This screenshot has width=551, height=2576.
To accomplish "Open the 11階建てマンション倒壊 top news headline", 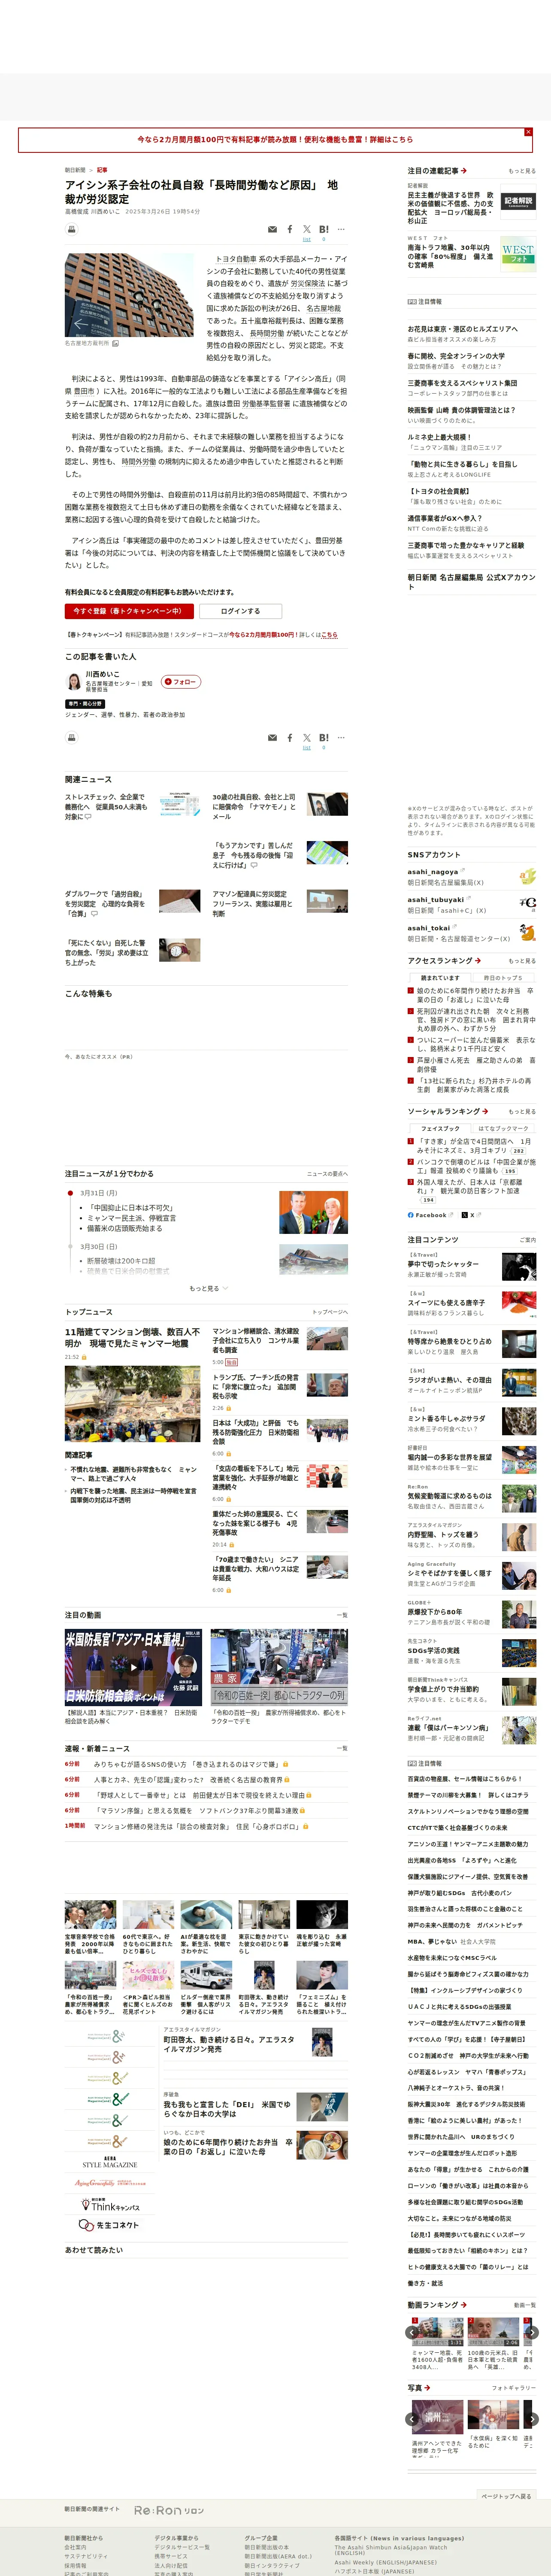I will click(x=132, y=1338).
